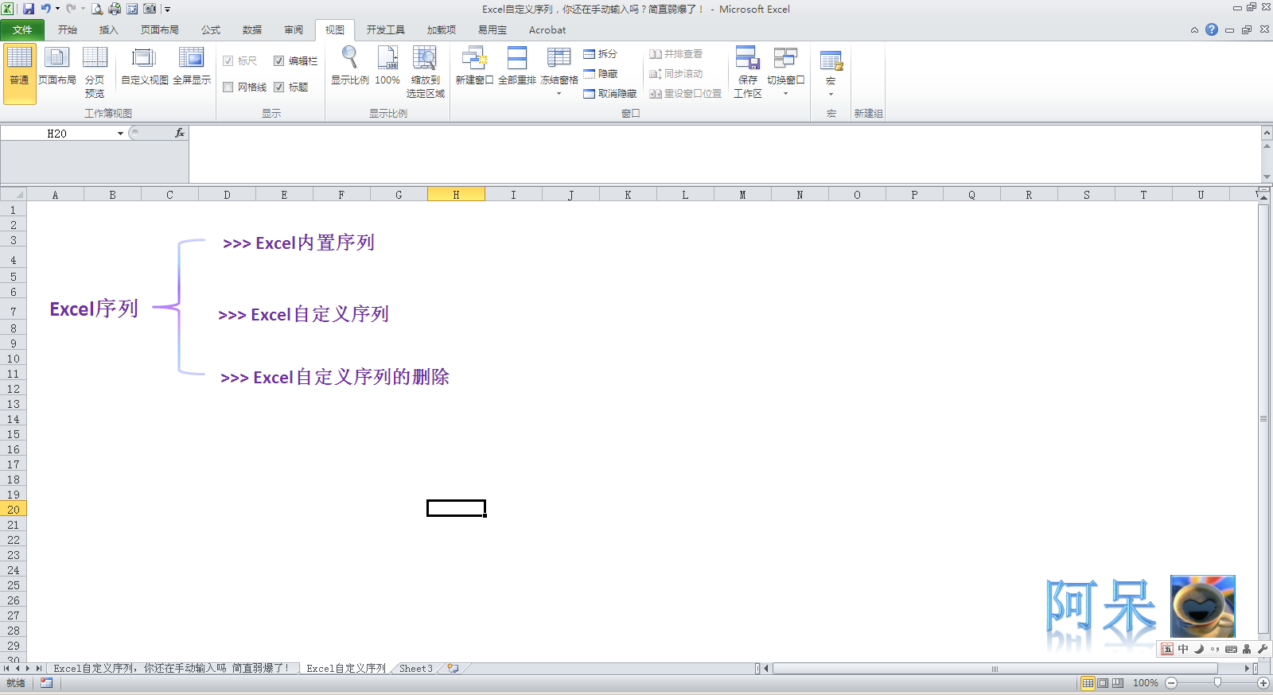Screen dimensions: 1273x695
Task: Open the Developer (开发工具) tab
Action: (386, 30)
